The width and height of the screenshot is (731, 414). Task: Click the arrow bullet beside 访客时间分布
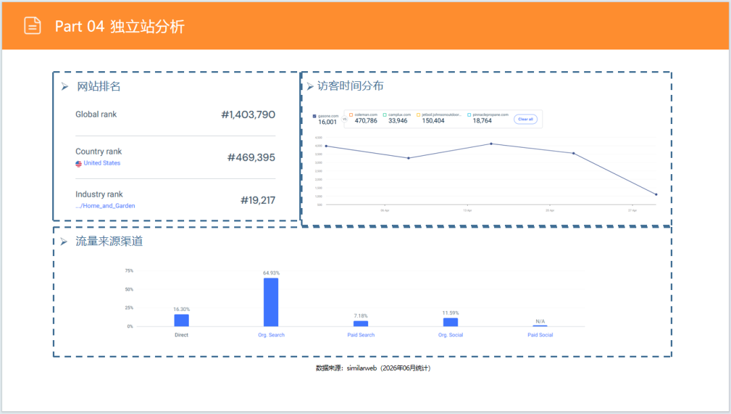pyautogui.click(x=310, y=86)
